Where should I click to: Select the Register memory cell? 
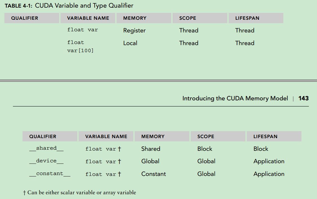pos(135,30)
